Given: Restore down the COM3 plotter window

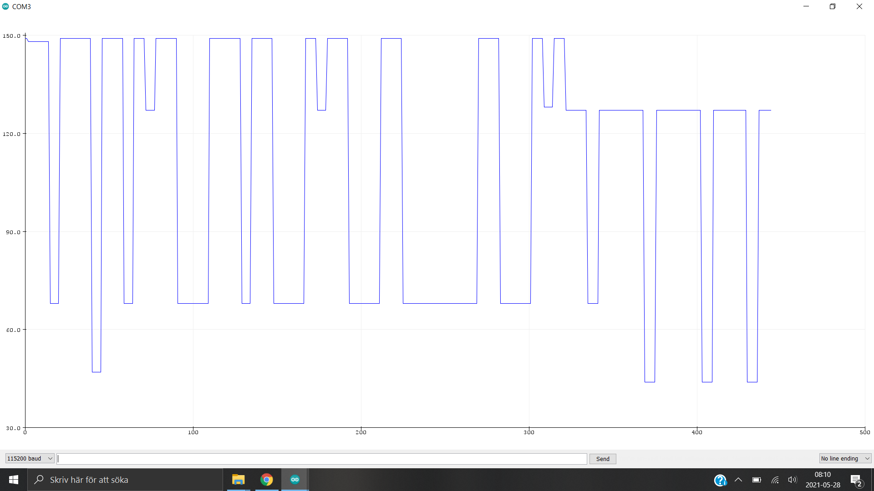Looking at the screenshot, I should pos(833,6).
